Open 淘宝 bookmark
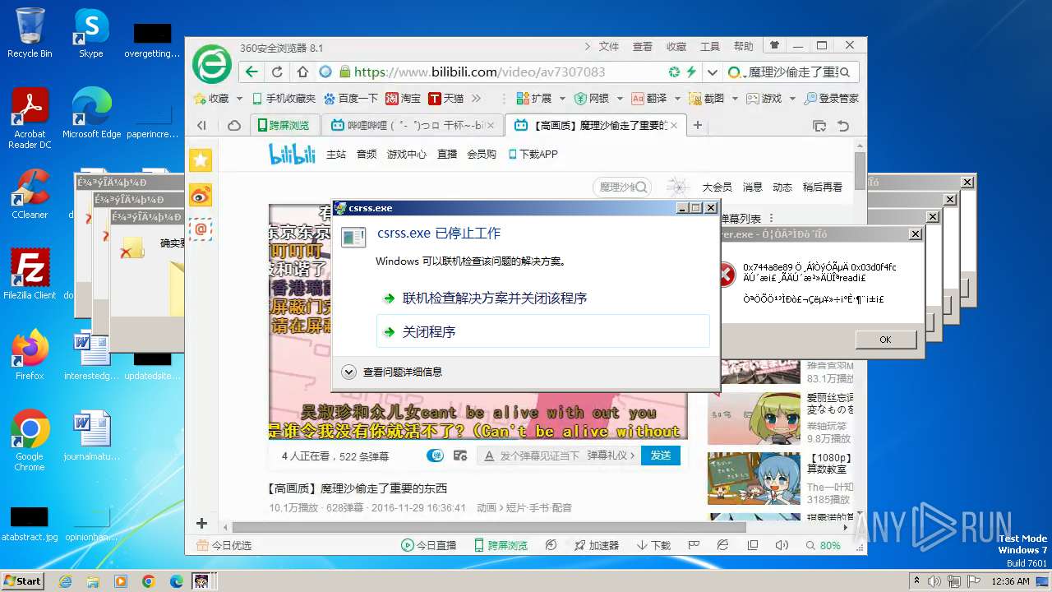Screen dimensions: 1052x592 click(404, 98)
